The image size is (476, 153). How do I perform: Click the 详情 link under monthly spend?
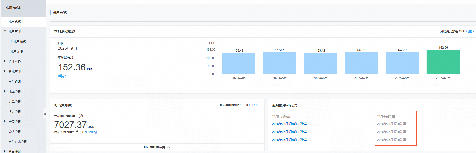pyautogui.click(x=62, y=76)
